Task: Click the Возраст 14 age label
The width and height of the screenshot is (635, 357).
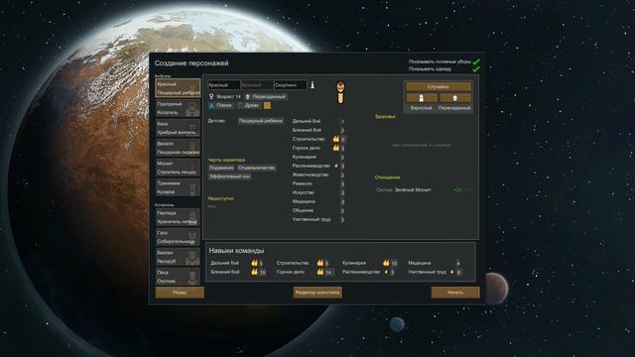Action: click(229, 97)
